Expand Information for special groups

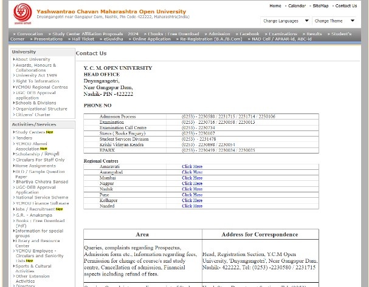click(x=39, y=233)
